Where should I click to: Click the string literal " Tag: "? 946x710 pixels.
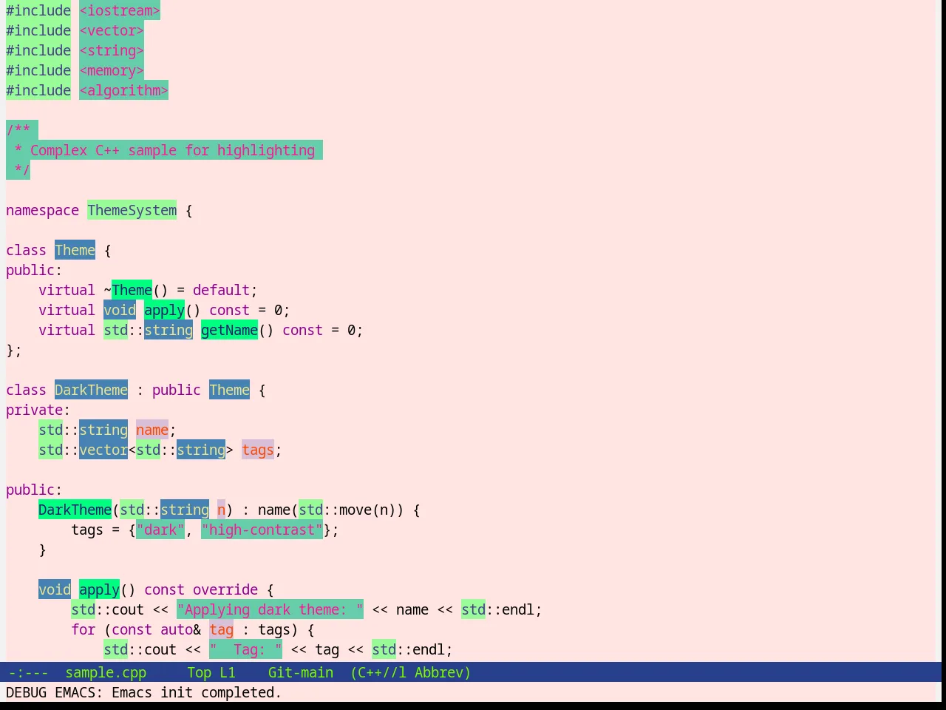[245, 649]
